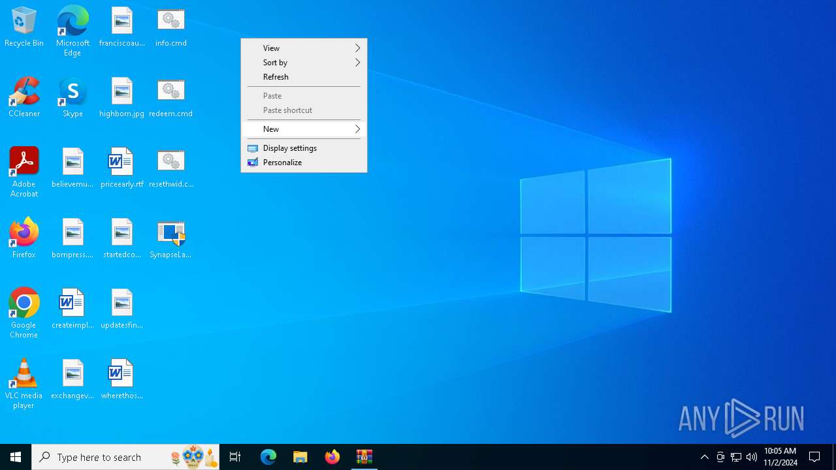The image size is (836, 470).
Task: Select the info.cmd file icon
Action: pyautogui.click(x=171, y=27)
